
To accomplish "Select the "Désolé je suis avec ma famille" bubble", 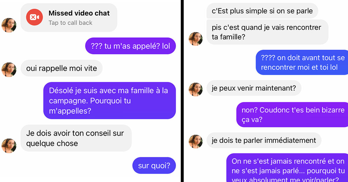I will (x=110, y=101).
